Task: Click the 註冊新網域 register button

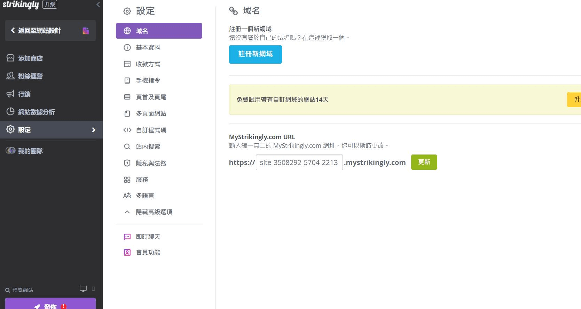Action: coord(256,55)
